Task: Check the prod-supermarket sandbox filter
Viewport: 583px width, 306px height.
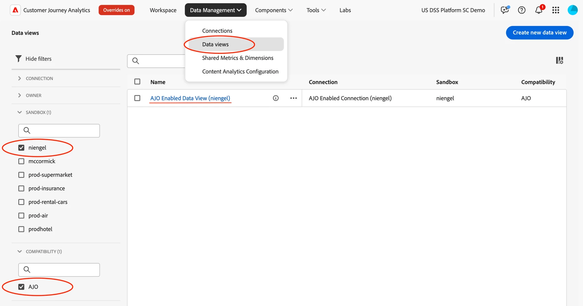Action: (x=21, y=175)
